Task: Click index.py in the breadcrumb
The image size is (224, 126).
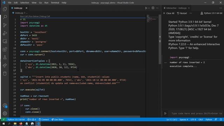Action: click(x=19, y=13)
